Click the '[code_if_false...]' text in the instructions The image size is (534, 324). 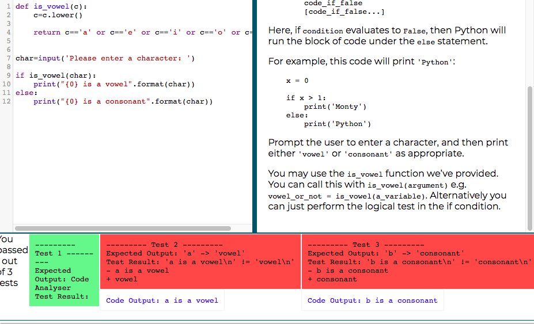[344, 12]
